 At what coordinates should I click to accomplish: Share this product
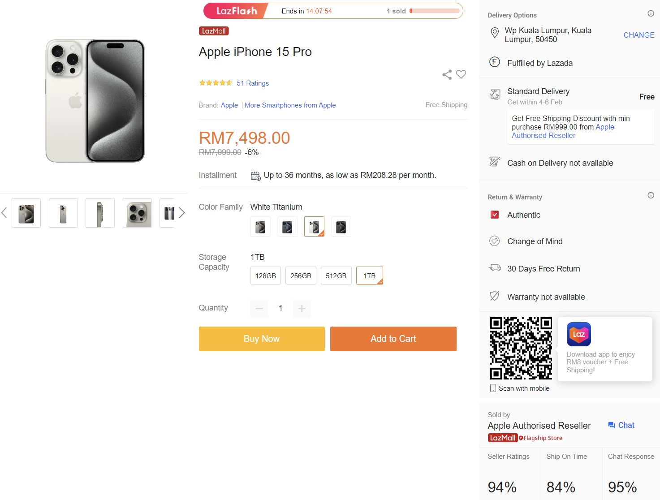[446, 74]
